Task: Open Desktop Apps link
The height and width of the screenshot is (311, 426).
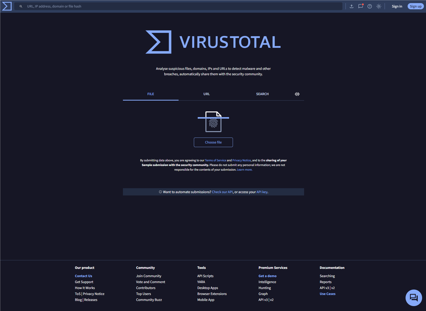Action: (x=208, y=288)
